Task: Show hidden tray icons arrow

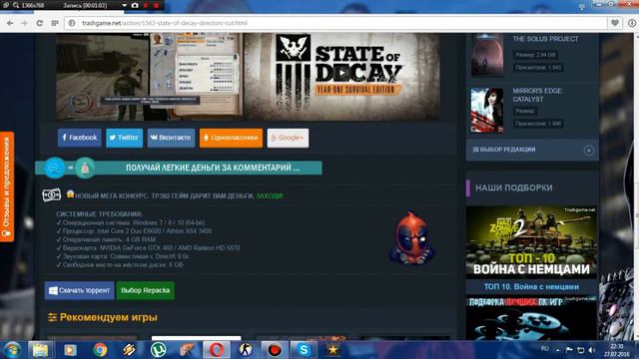Action: (x=557, y=350)
